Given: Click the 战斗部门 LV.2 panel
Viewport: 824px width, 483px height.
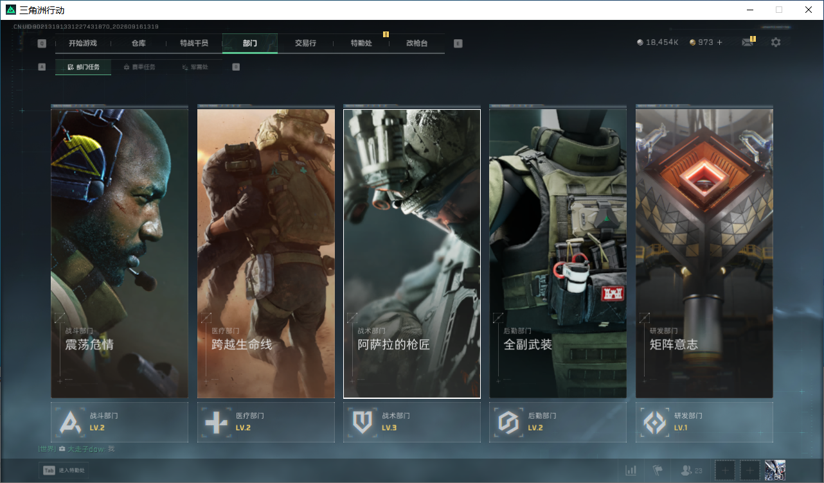Looking at the screenshot, I should click(x=120, y=422).
